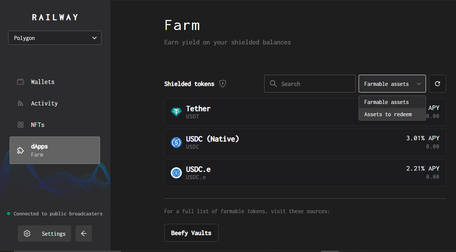The image size is (456, 252).
Task: Open the Polygon network dropdown
Action: pyautogui.click(x=55, y=38)
